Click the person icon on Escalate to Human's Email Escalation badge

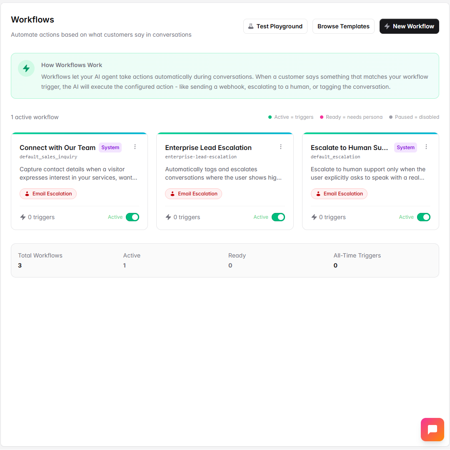(318, 193)
